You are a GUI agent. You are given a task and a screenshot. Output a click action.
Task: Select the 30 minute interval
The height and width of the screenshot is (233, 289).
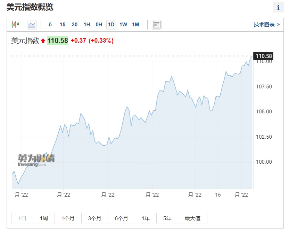tap(75, 25)
